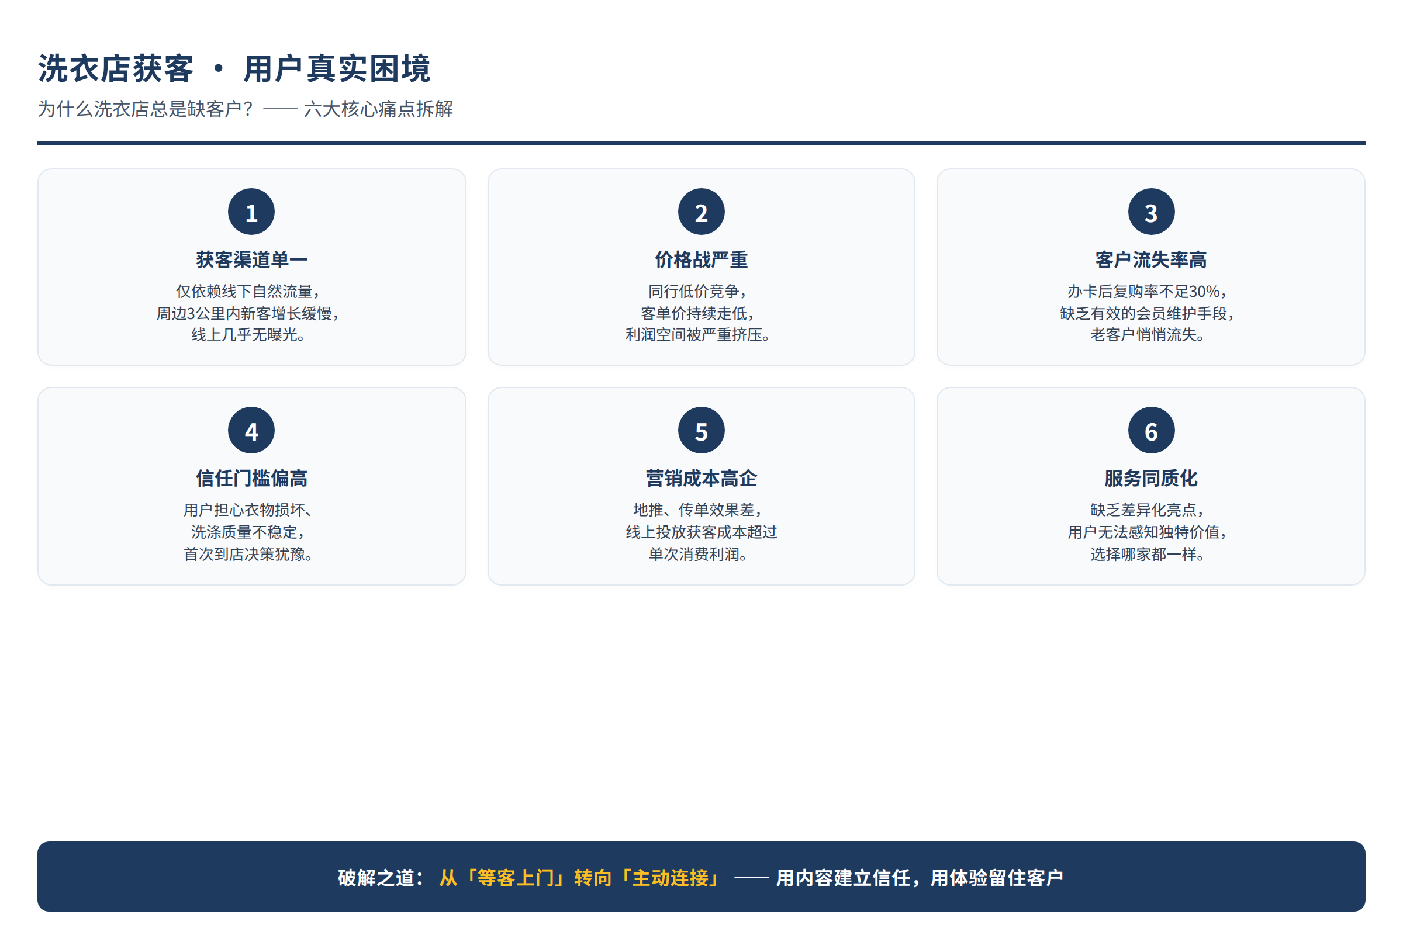Click the subtitle 为什么洗衣店总是缺客户？

pos(147,109)
